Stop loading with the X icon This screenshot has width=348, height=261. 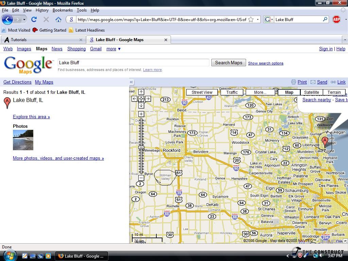tap(46, 19)
